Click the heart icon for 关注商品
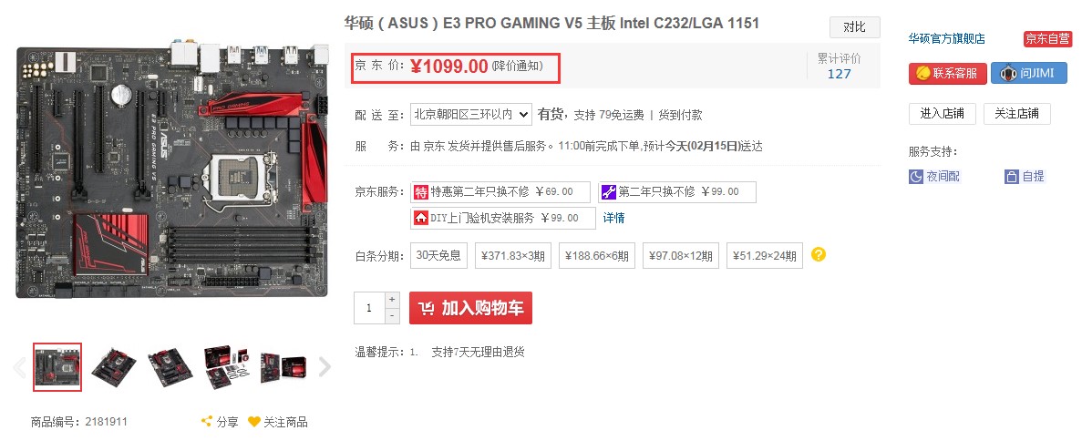This screenshot has height=441, width=1082. click(x=254, y=422)
